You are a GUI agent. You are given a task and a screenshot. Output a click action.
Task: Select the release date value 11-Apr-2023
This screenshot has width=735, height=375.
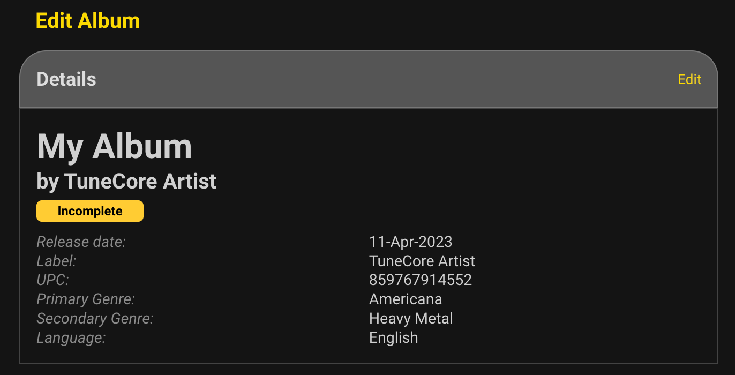point(410,242)
